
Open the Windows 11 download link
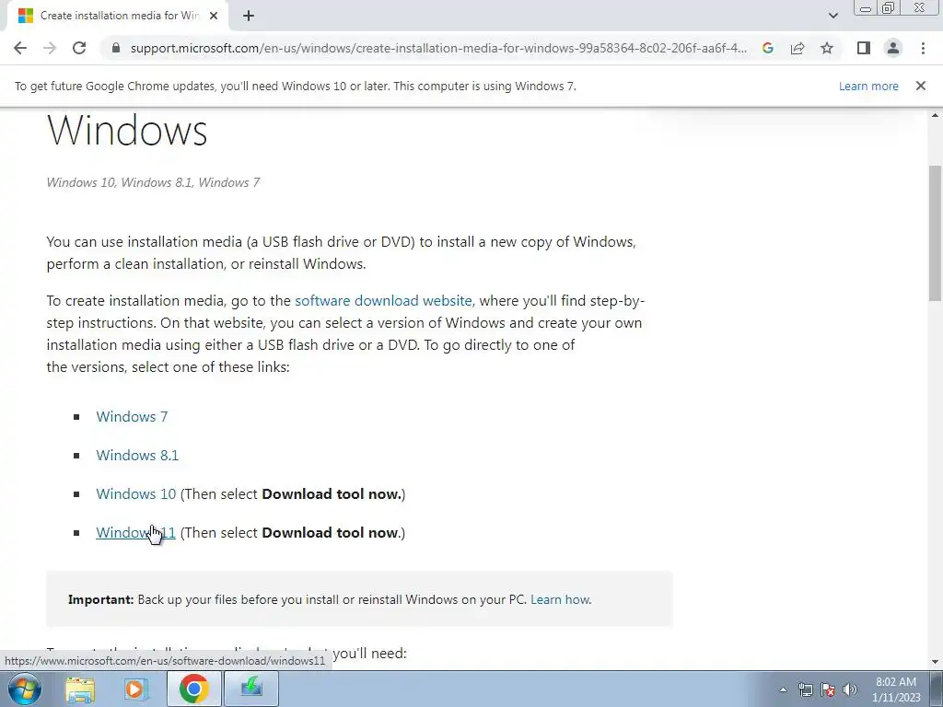(136, 533)
